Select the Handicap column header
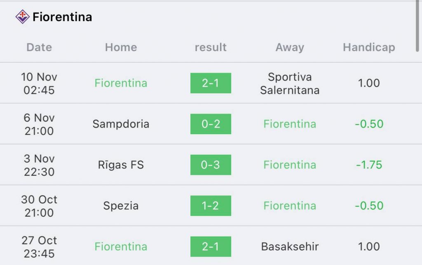This screenshot has width=422, height=265. [x=369, y=47]
